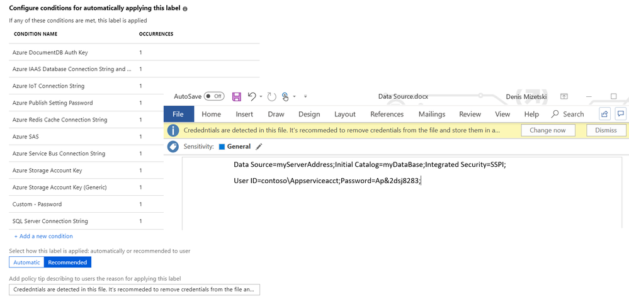Viewport: 629px width, 299px height.
Task: Click the pencil icon to edit sensitivity
Action: coord(259,147)
